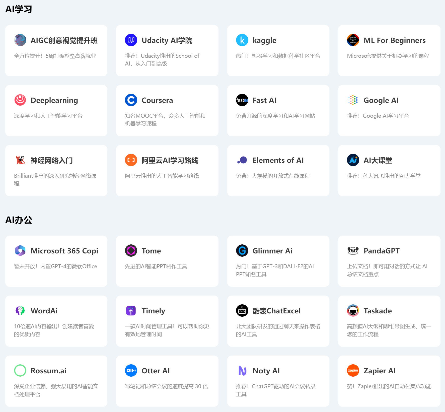Open the 酷表ChatExcel title link
The image size is (445, 412).
(276, 311)
